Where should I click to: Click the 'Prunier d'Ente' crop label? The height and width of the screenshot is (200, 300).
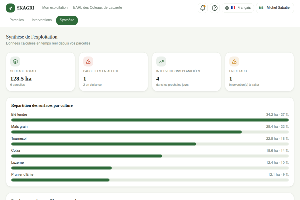pyautogui.click(x=22, y=174)
